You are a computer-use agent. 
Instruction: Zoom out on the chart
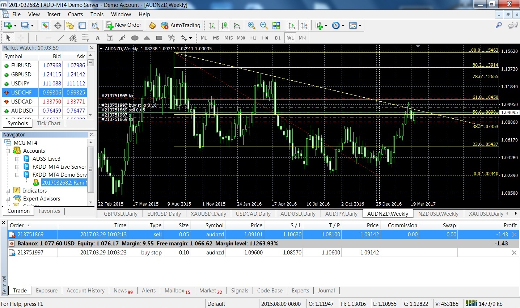click(264, 25)
